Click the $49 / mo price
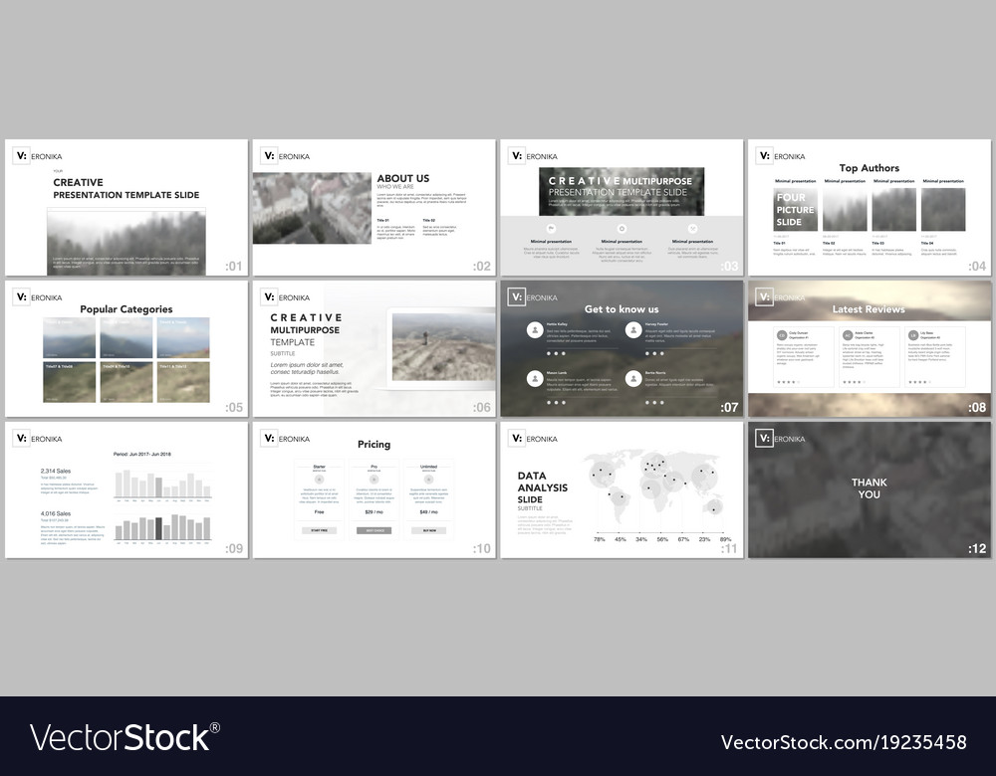996x776 pixels. coord(428,512)
